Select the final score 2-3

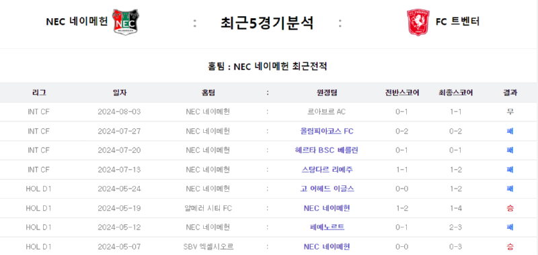tap(456, 227)
